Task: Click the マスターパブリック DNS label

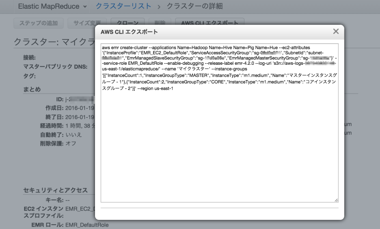Action: 55,67
